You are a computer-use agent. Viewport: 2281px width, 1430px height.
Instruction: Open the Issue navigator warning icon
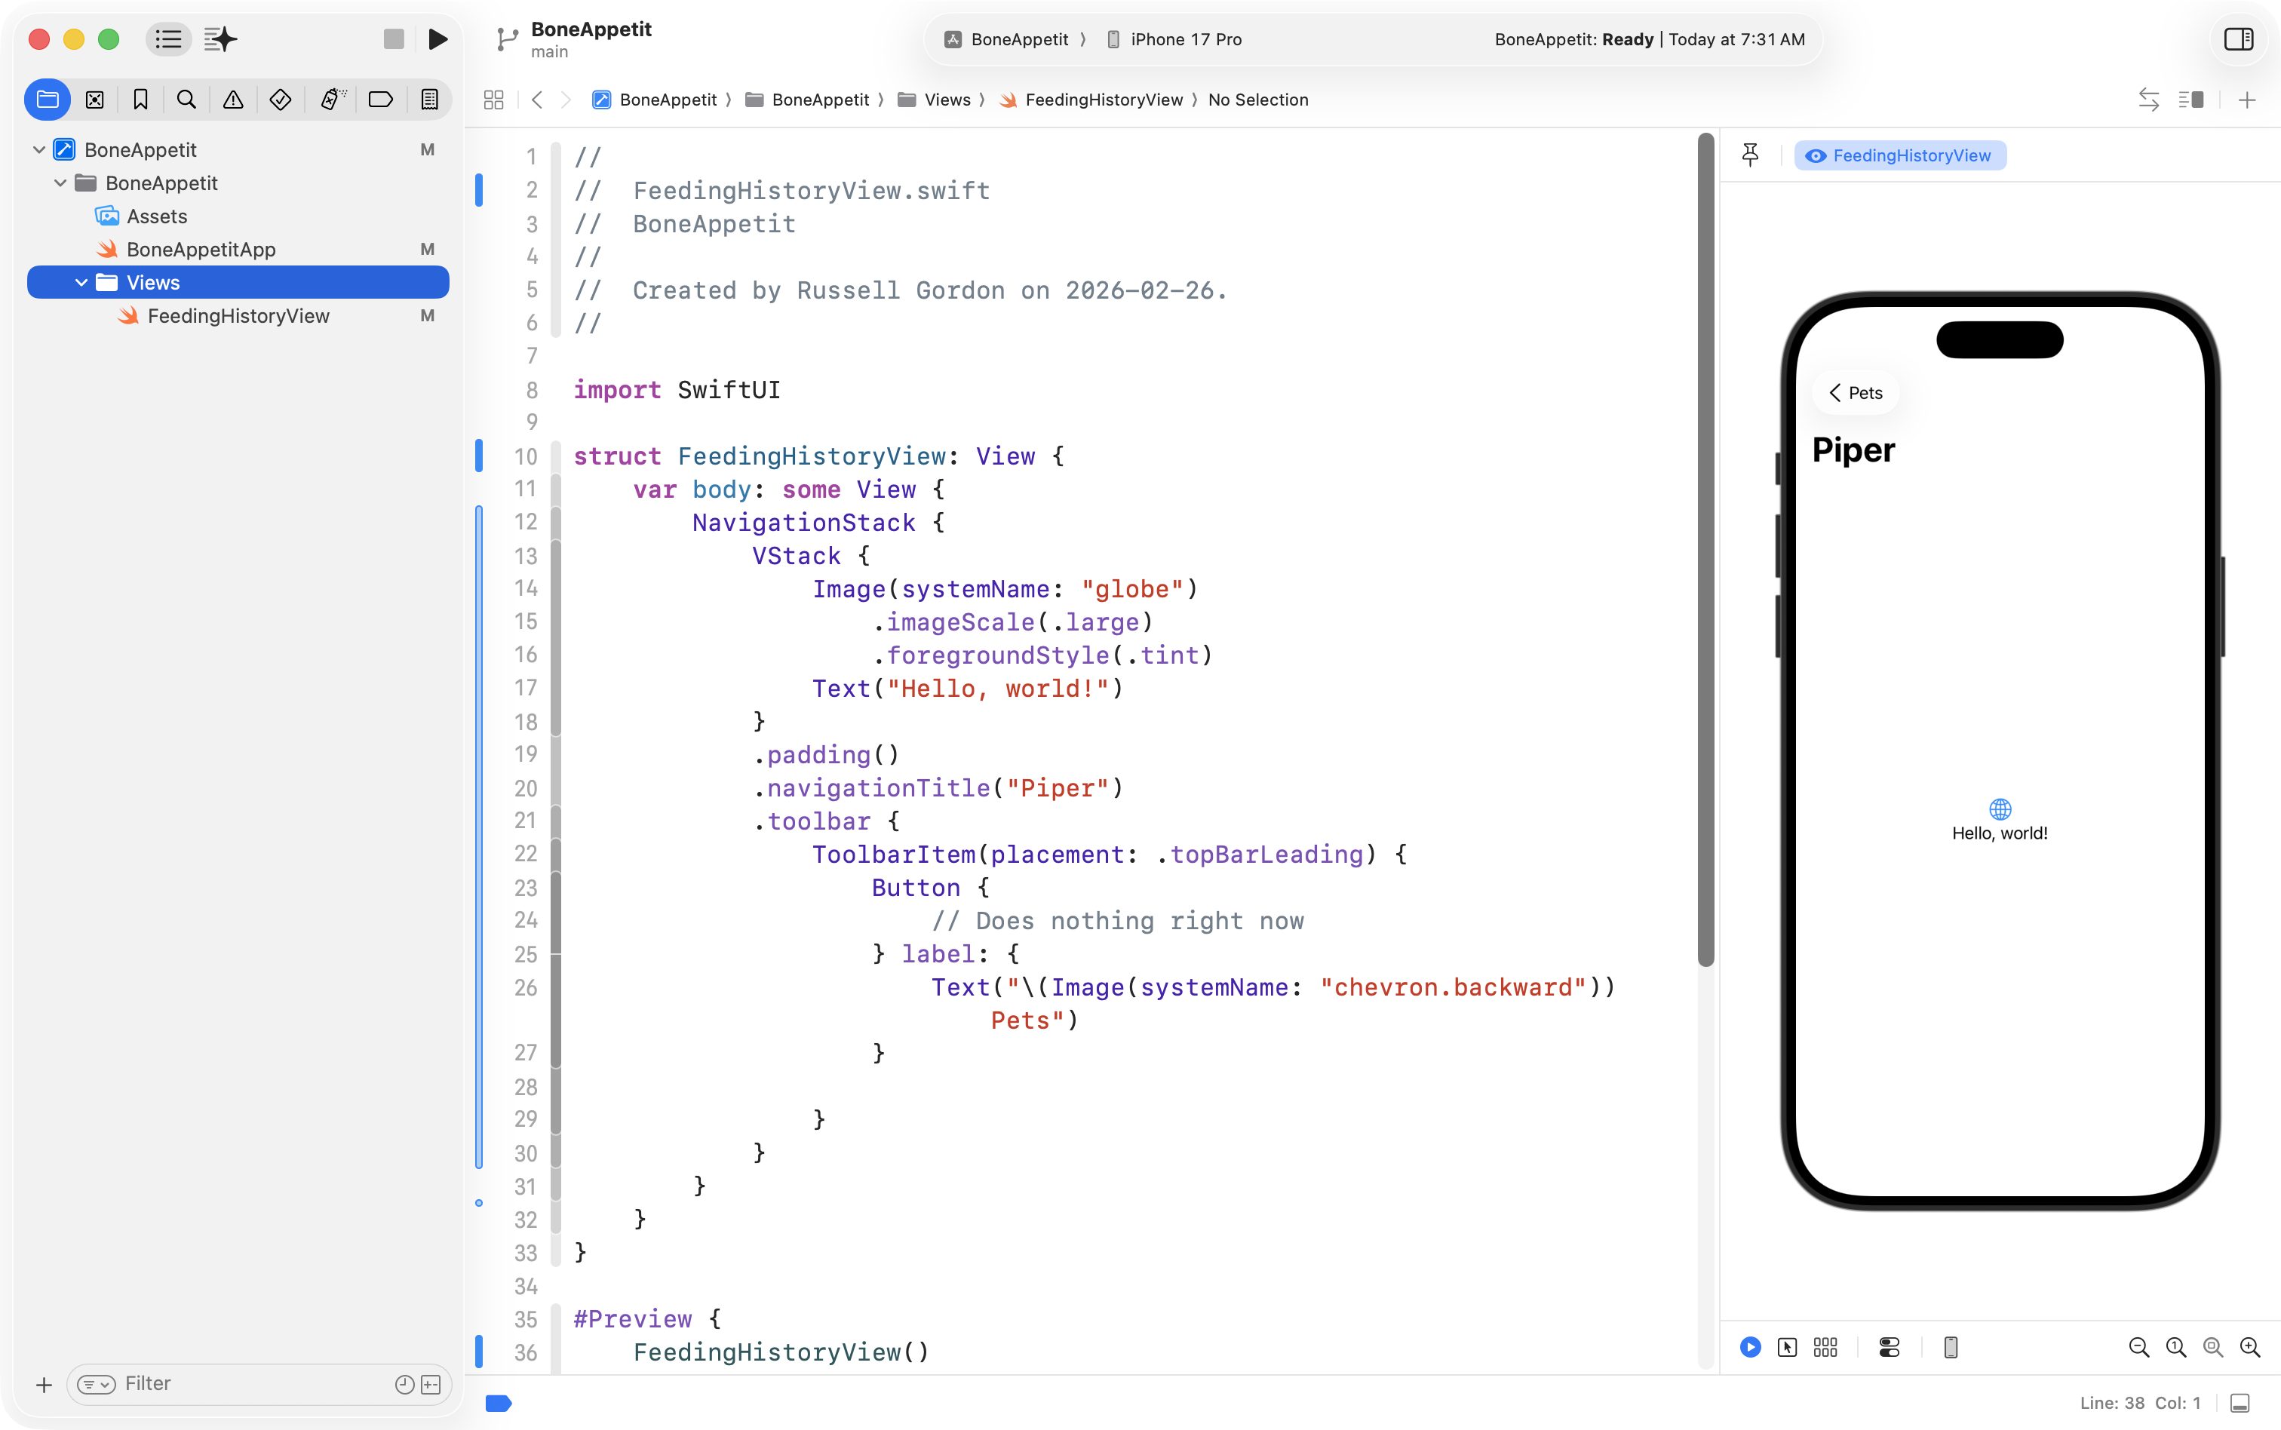232,100
